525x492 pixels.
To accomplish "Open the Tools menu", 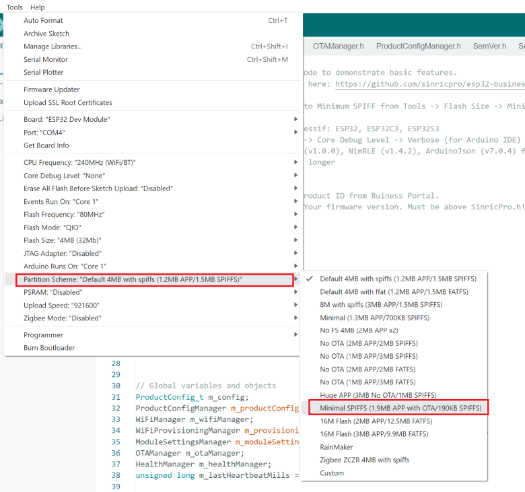I will [x=14, y=7].
